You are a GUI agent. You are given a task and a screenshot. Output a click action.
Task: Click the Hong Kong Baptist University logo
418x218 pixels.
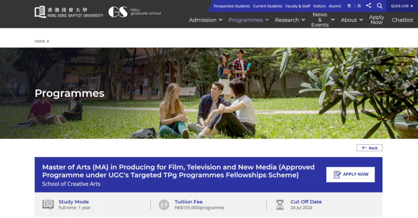(x=69, y=12)
